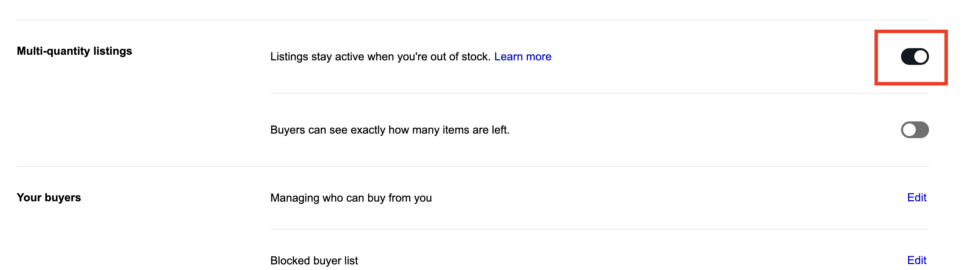
Task: Click the Multi-quantity listings heading
Action: [x=74, y=51]
